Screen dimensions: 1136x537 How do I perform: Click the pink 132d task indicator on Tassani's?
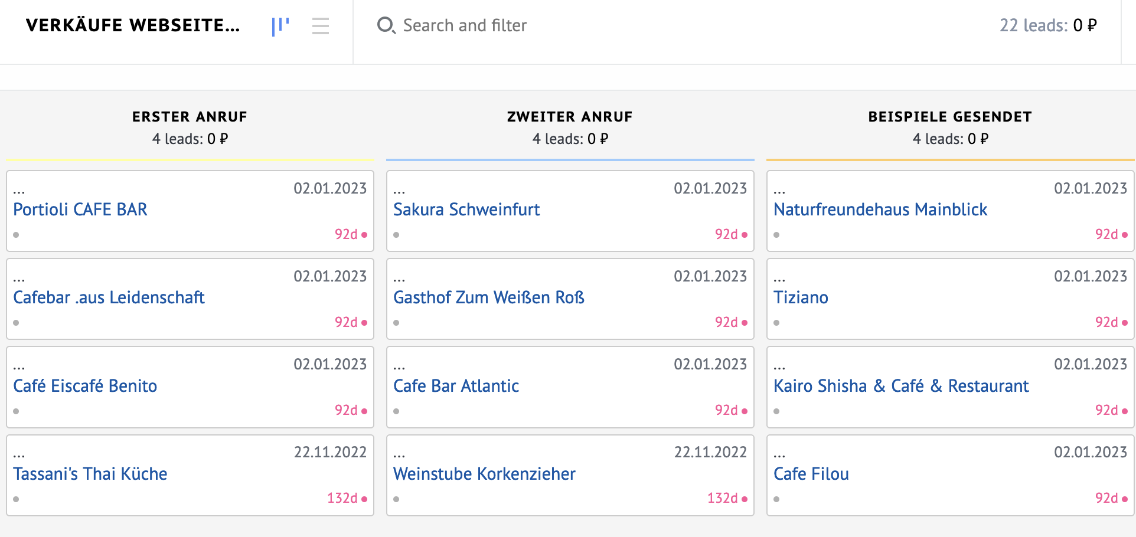[x=347, y=499]
